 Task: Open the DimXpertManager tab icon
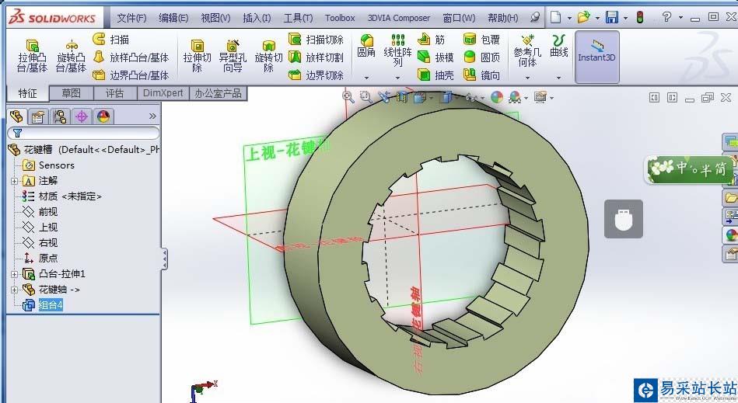tap(82, 116)
